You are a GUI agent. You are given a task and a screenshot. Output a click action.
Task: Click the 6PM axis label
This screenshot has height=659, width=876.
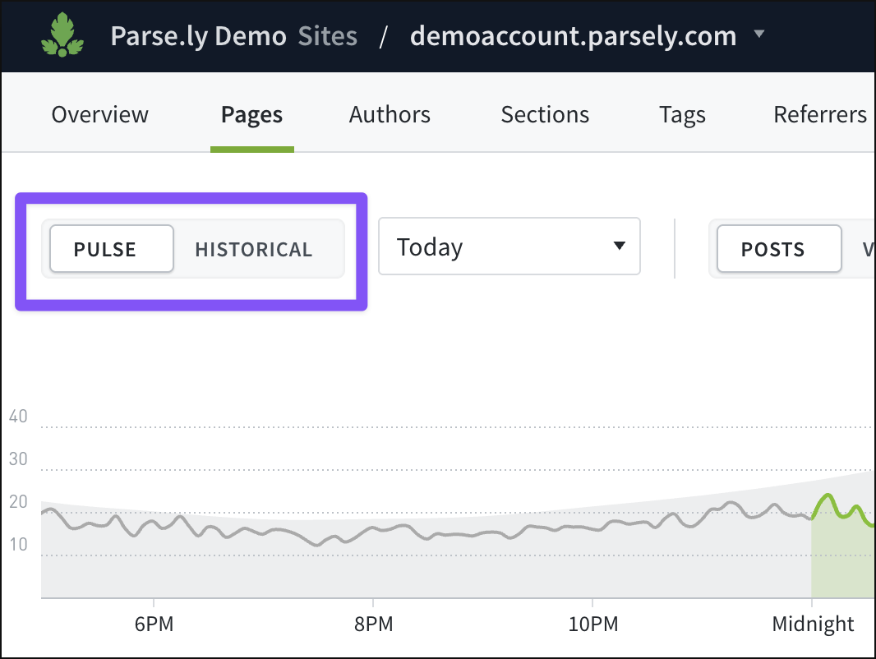[154, 624]
